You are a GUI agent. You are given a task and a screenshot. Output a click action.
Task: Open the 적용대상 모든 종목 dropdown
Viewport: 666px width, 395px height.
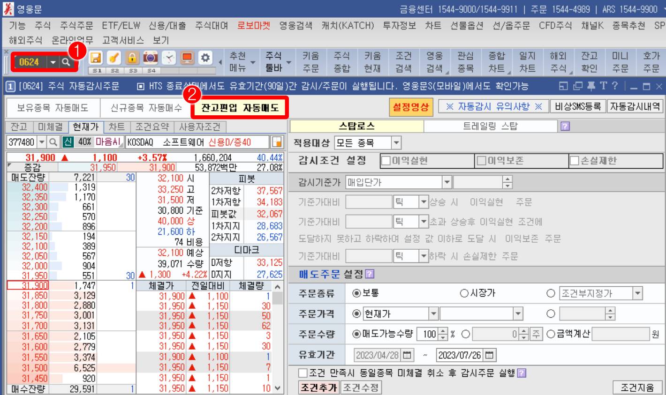(396, 143)
